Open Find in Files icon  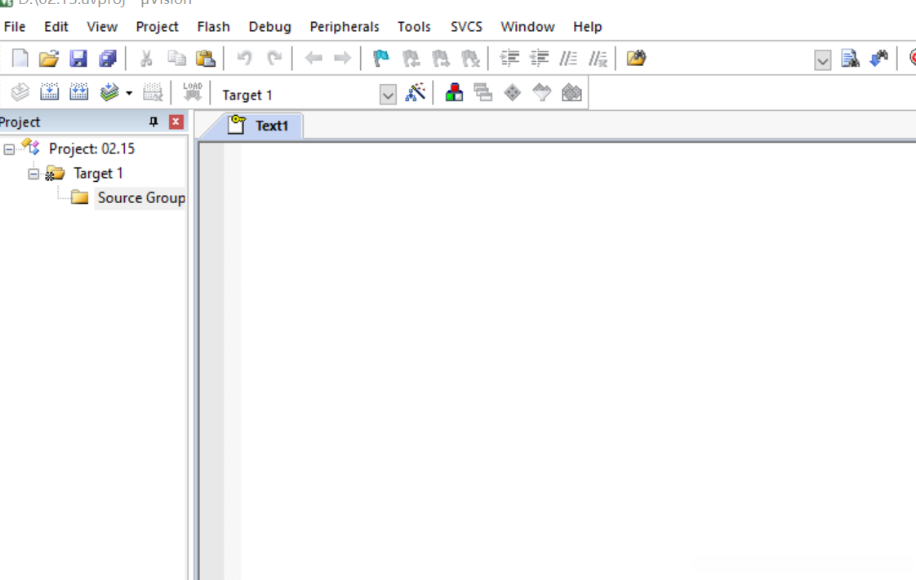tap(636, 59)
